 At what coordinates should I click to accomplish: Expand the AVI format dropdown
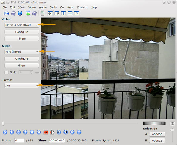click(x=22, y=86)
